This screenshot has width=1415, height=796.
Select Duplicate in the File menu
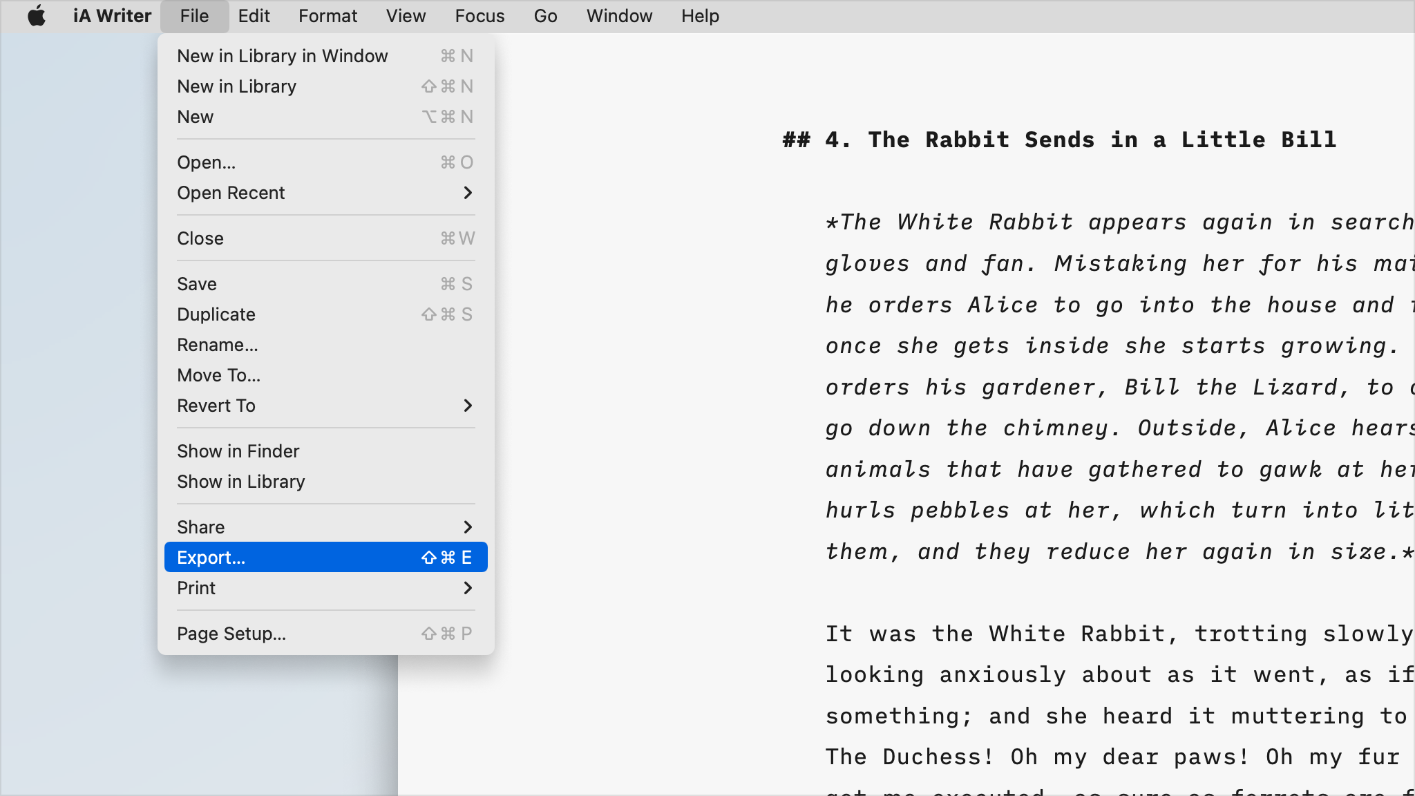point(325,314)
